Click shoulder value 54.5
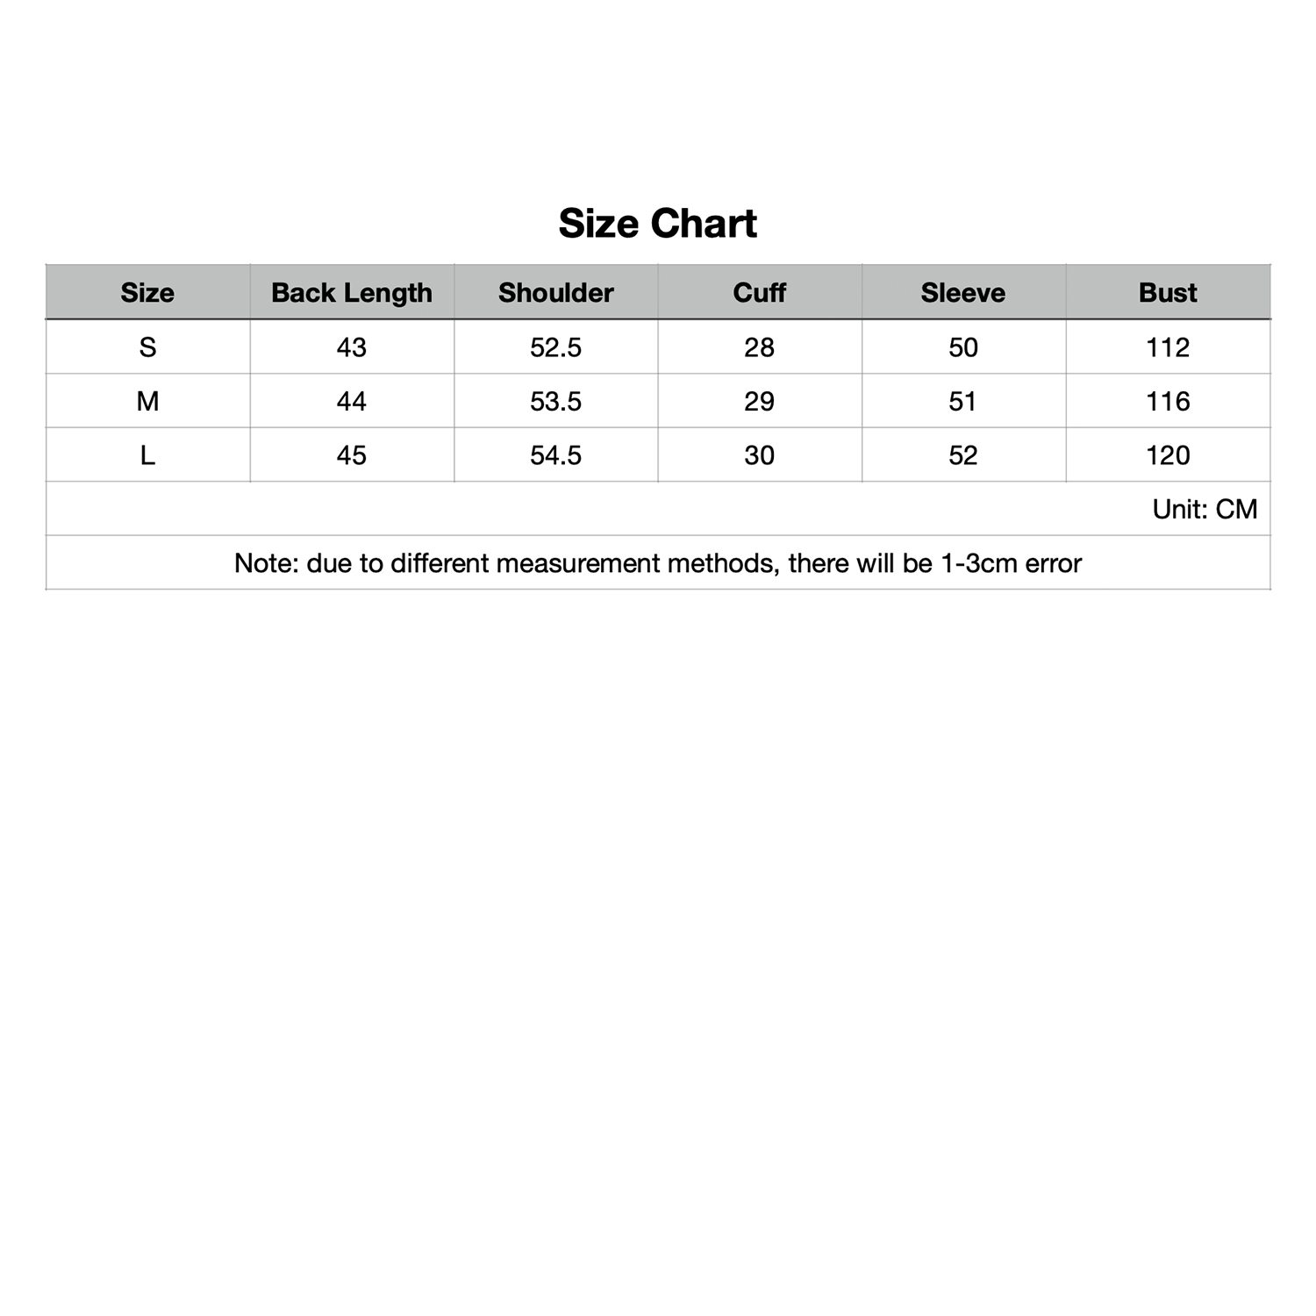The image size is (1316, 1316). [x=555, y=455]
